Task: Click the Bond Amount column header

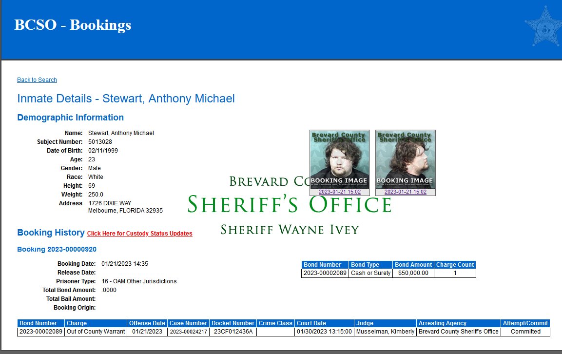Action: click(413, 265)
